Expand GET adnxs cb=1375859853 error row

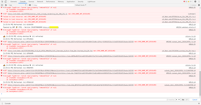[x=4, y=56]
